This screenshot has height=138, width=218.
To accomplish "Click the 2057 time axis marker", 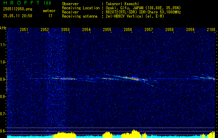I will pyautogui.click(x=149, y=30).
